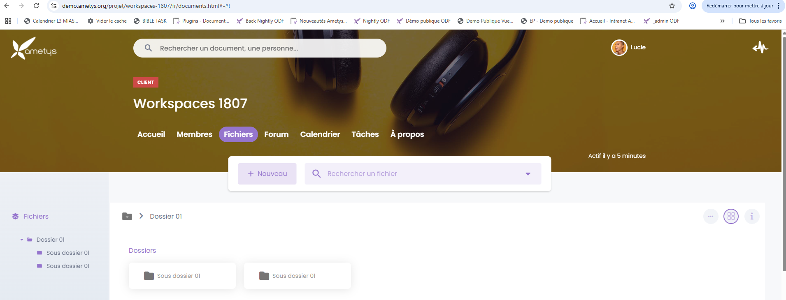Open the Calendrier L3 MIAS bookmark
Screen dimensions: 786x300
click(51, 21)
